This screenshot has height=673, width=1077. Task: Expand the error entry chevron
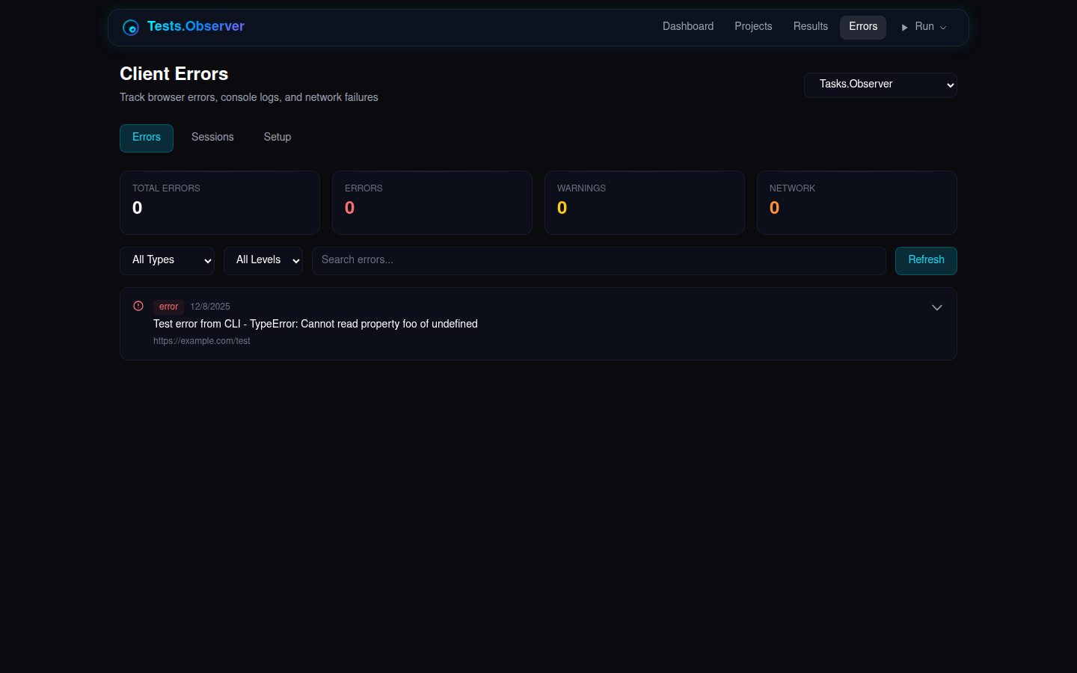tap(936, 307)
